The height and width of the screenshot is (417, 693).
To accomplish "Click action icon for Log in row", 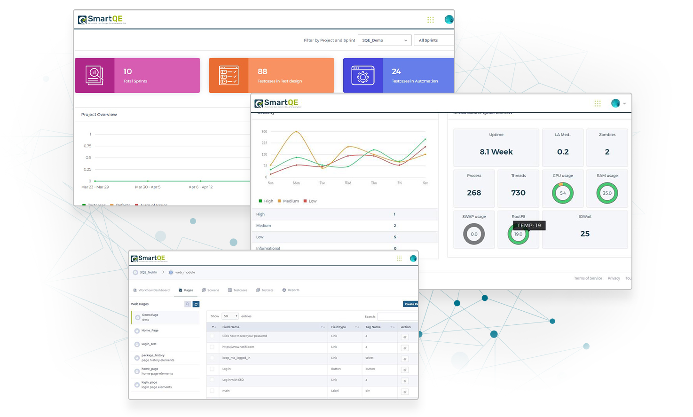I will (x=405, y=370).
